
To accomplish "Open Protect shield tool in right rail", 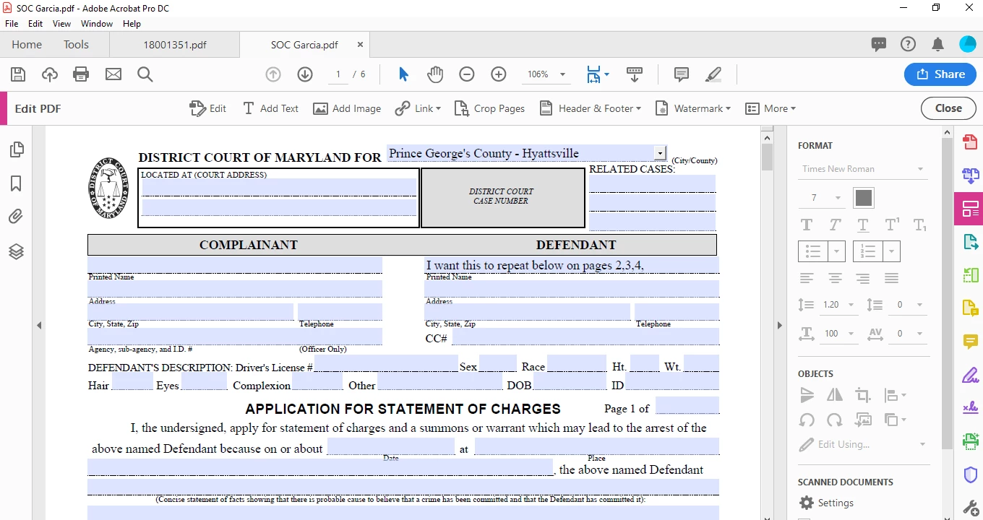I will pyautogui.click(x=971, y=474).
